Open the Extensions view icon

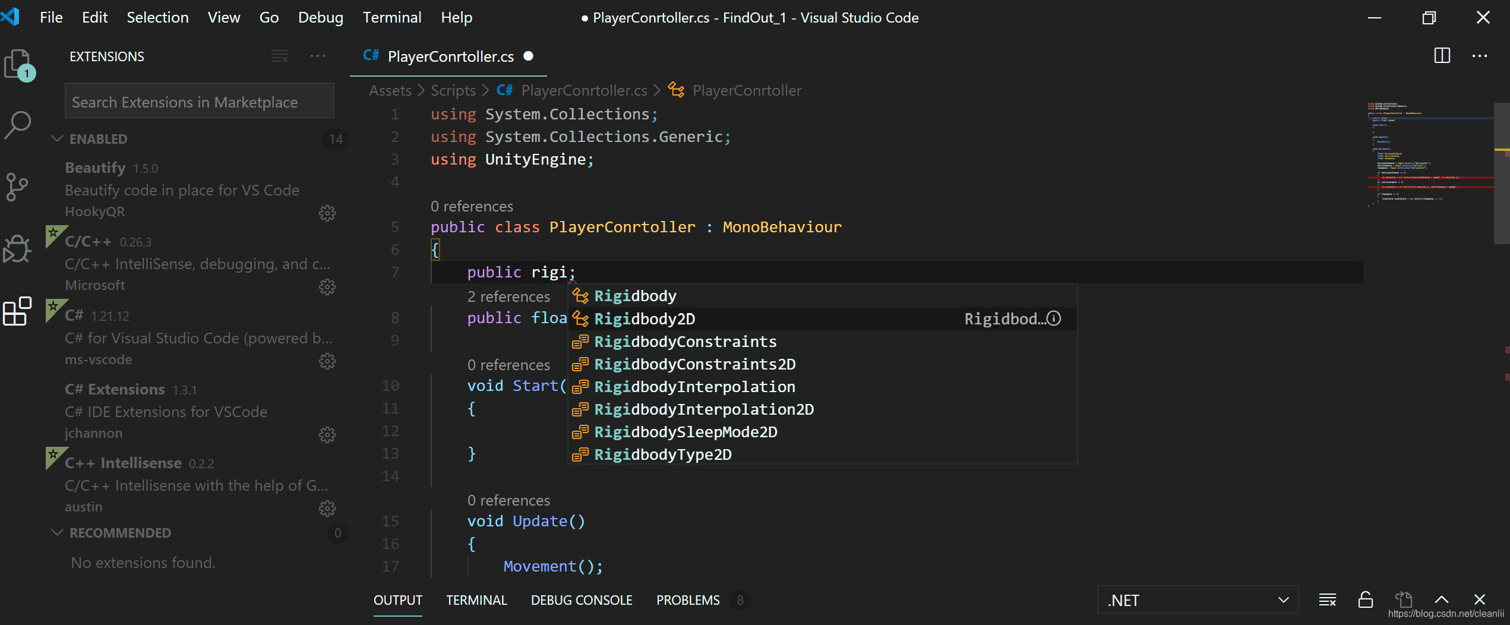(x=17, y=311)
